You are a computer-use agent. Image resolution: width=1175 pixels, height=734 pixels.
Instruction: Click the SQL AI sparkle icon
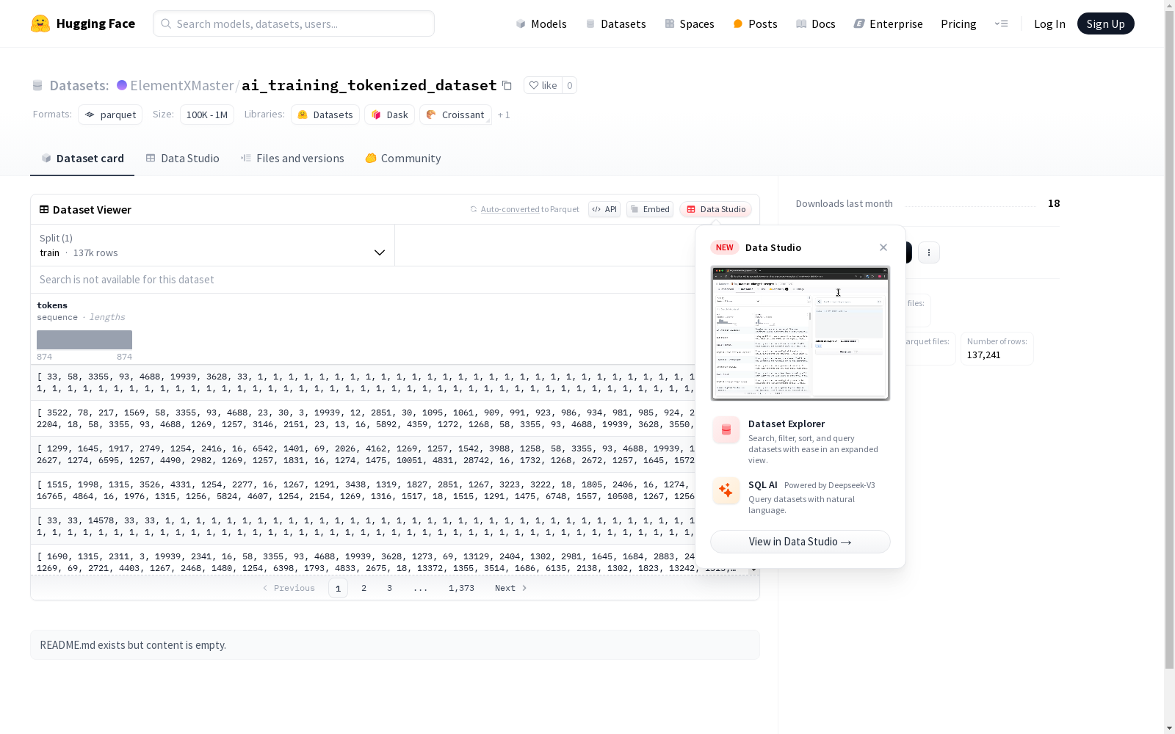point(726,490)
